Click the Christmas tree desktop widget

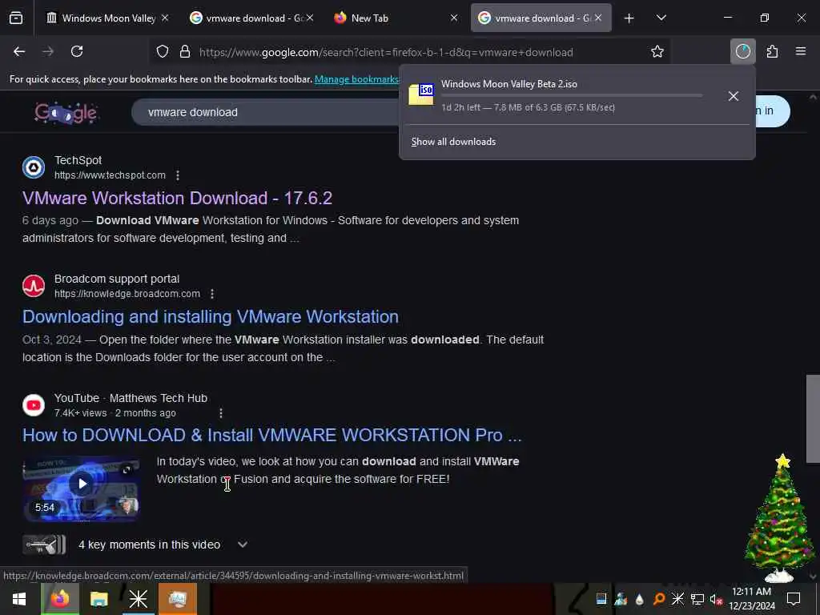[779, 518]
